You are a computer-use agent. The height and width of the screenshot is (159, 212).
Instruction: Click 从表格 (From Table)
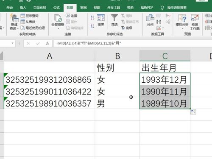click(28, 22)
